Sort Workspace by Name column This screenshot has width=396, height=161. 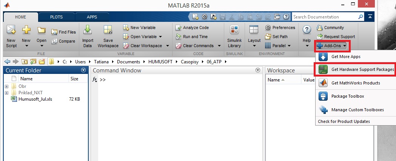tap(274, 80)
